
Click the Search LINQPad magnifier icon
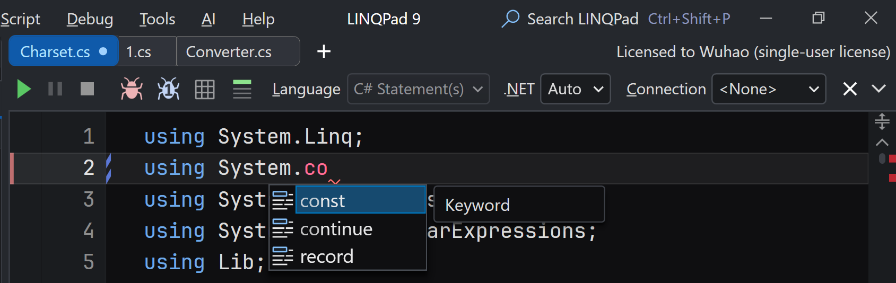pos(510,19)
